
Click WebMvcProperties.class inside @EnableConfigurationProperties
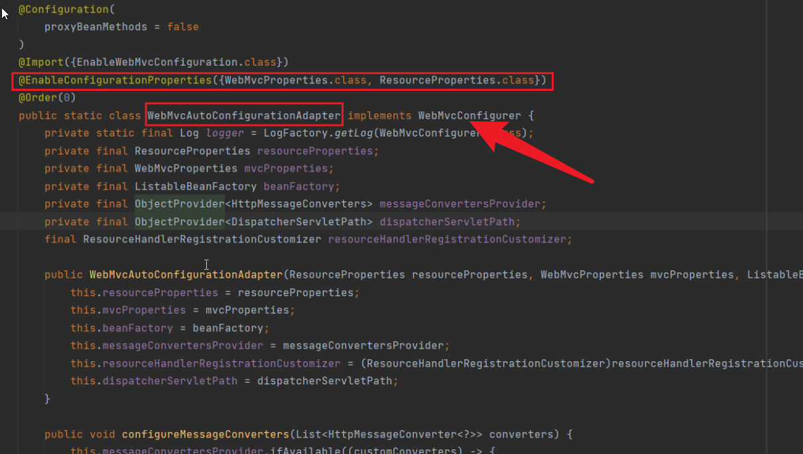coord(296,80)
